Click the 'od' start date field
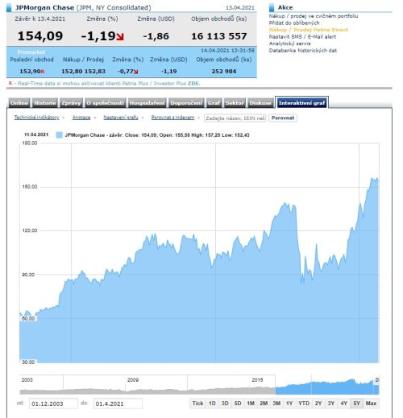Viewport: 403px width, 418px height. pos(53,404)
